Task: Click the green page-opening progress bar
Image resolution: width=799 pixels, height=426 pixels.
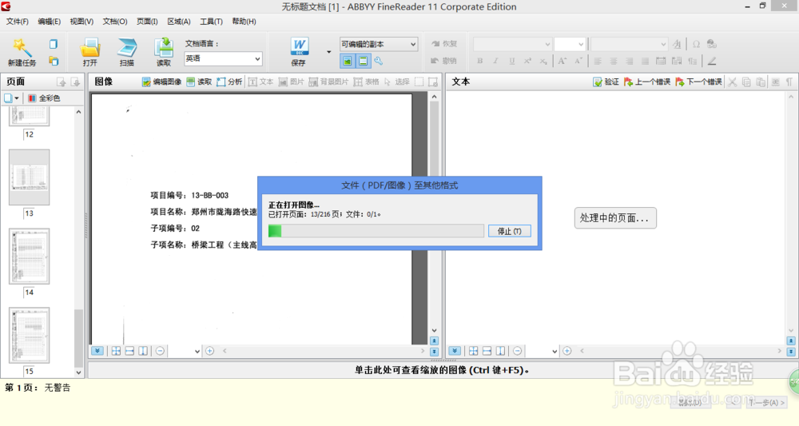Action: pos(376,231)
